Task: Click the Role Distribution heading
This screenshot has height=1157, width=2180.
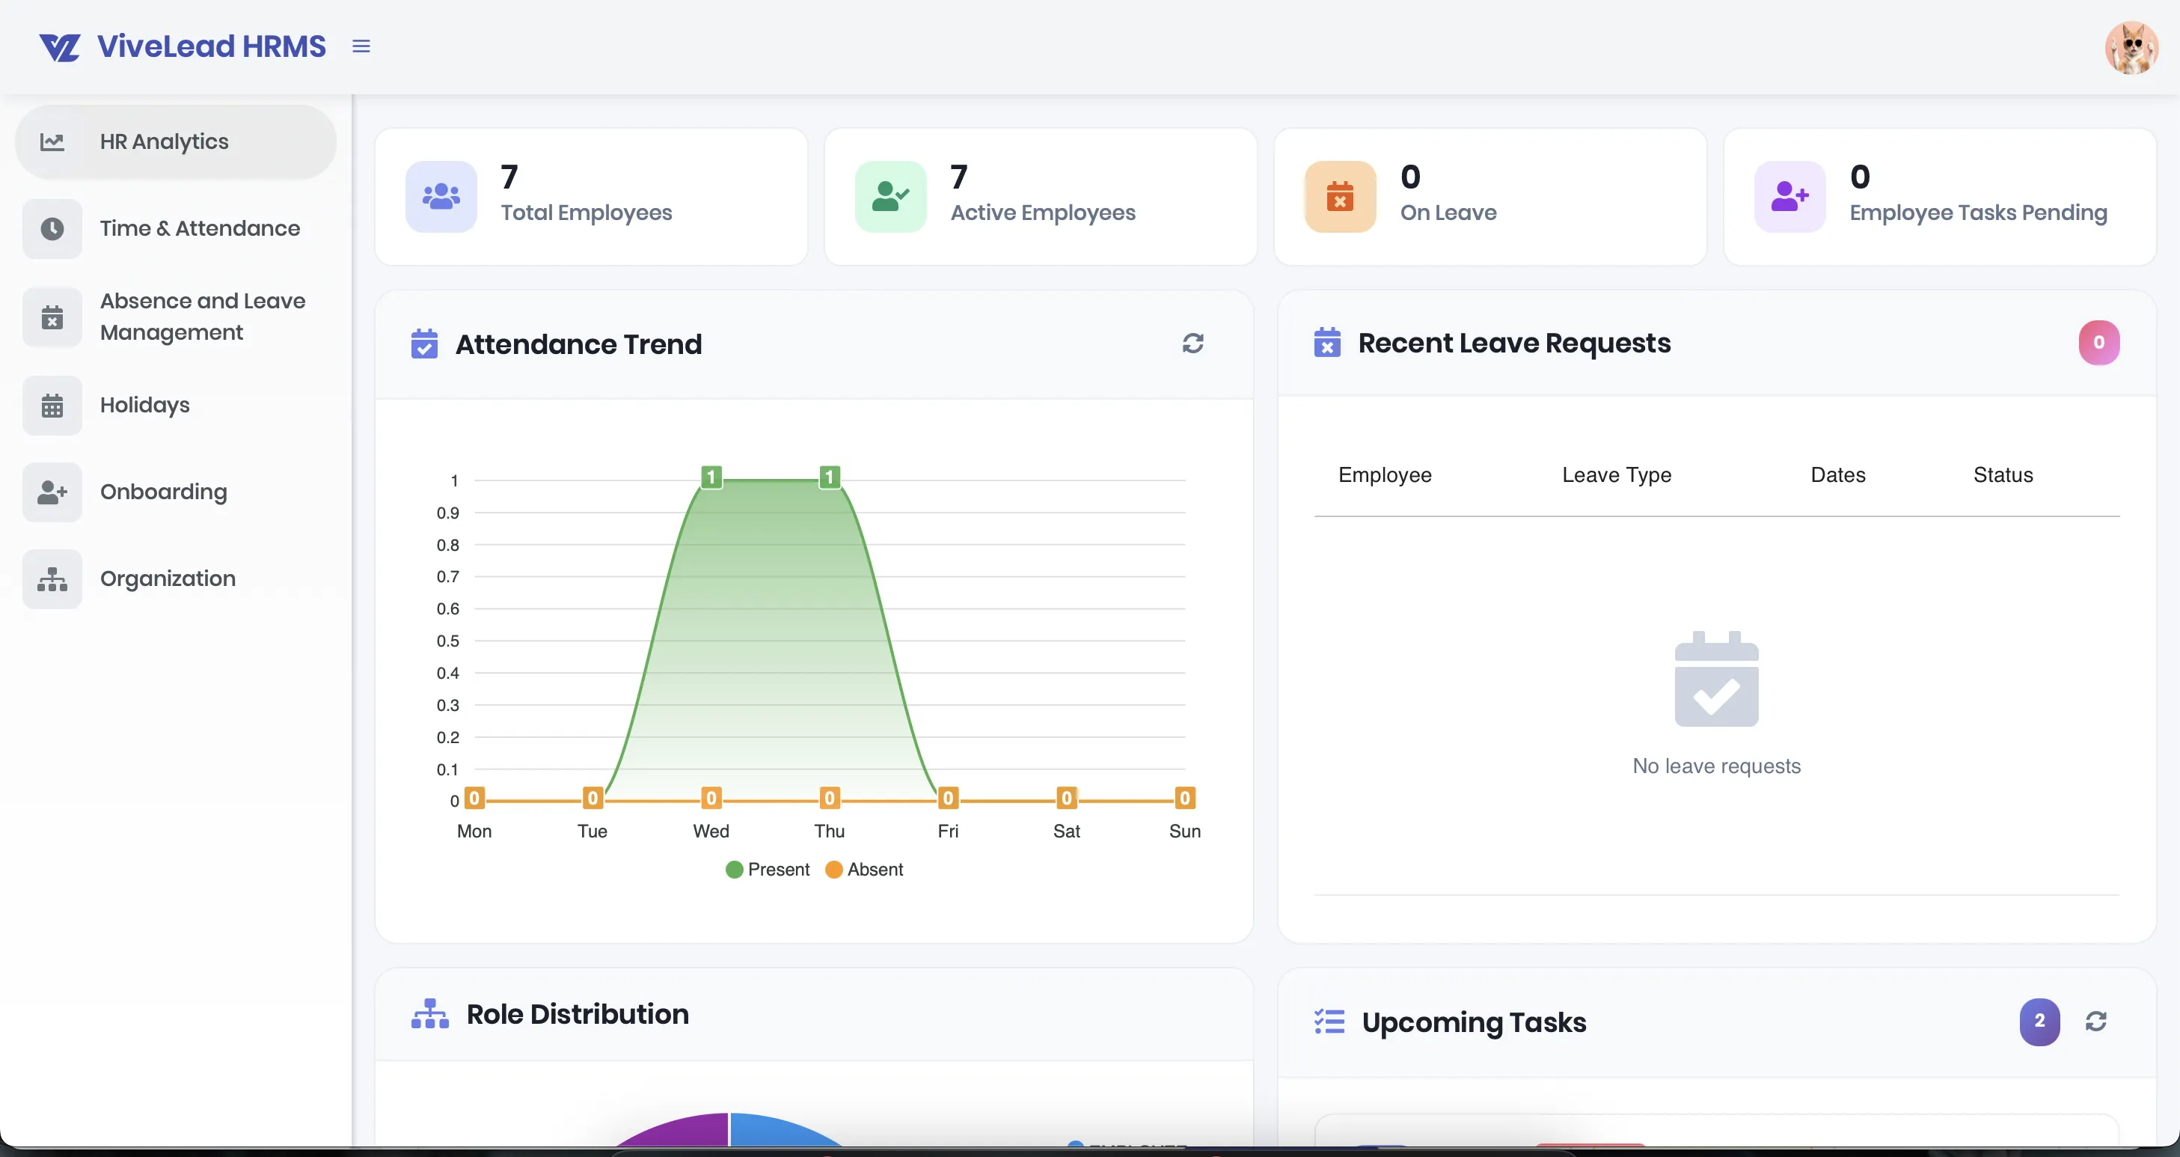Action: pyautogui.click(x=577, y=1014)
